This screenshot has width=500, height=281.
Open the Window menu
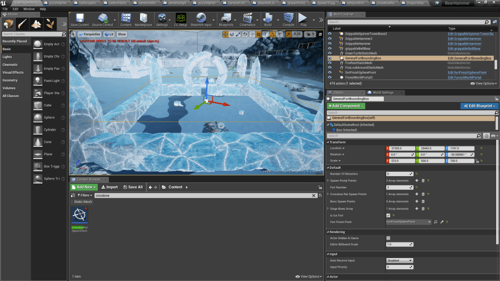coord(29,9)
